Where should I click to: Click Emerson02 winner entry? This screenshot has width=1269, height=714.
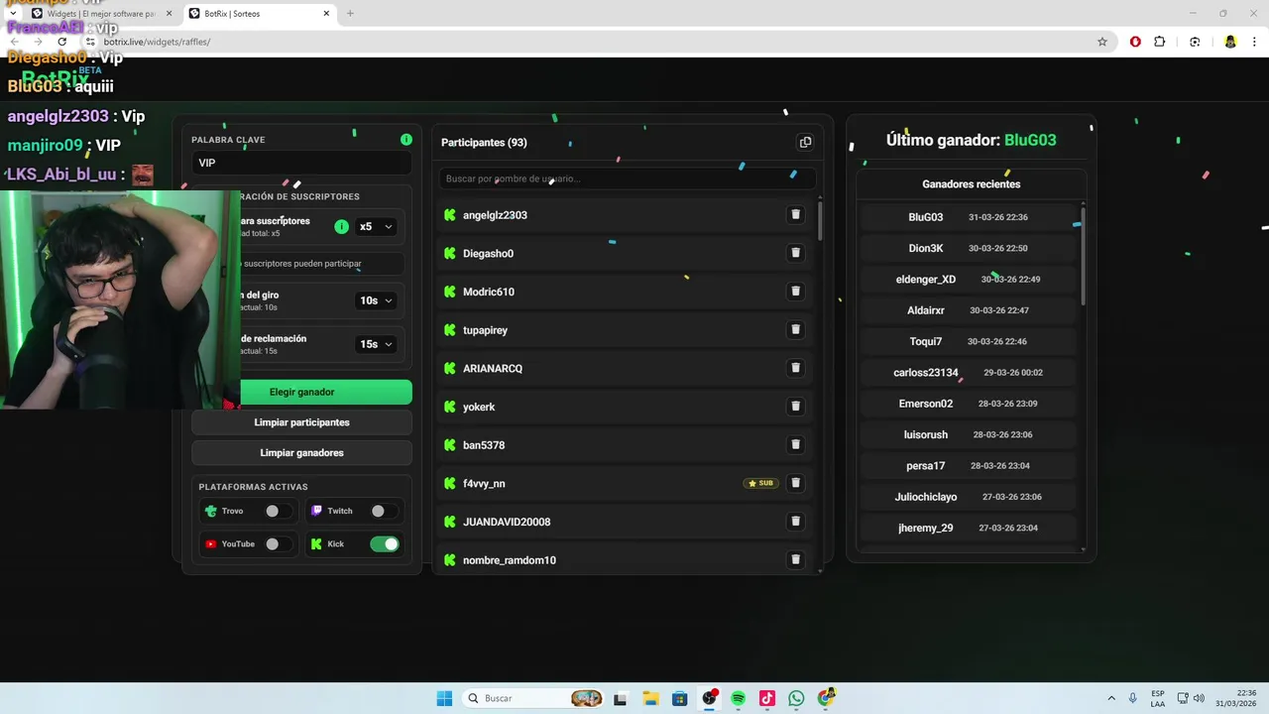968,404
